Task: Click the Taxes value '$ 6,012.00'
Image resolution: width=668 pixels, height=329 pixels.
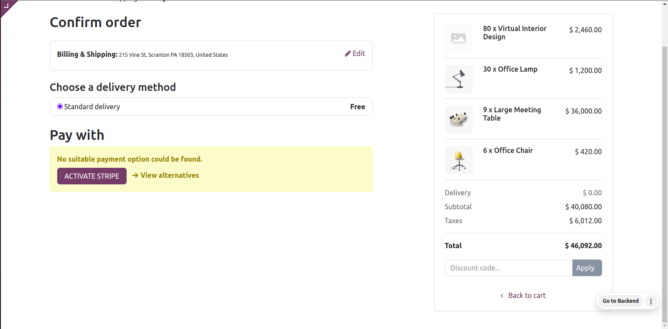Action: (585, 221)
